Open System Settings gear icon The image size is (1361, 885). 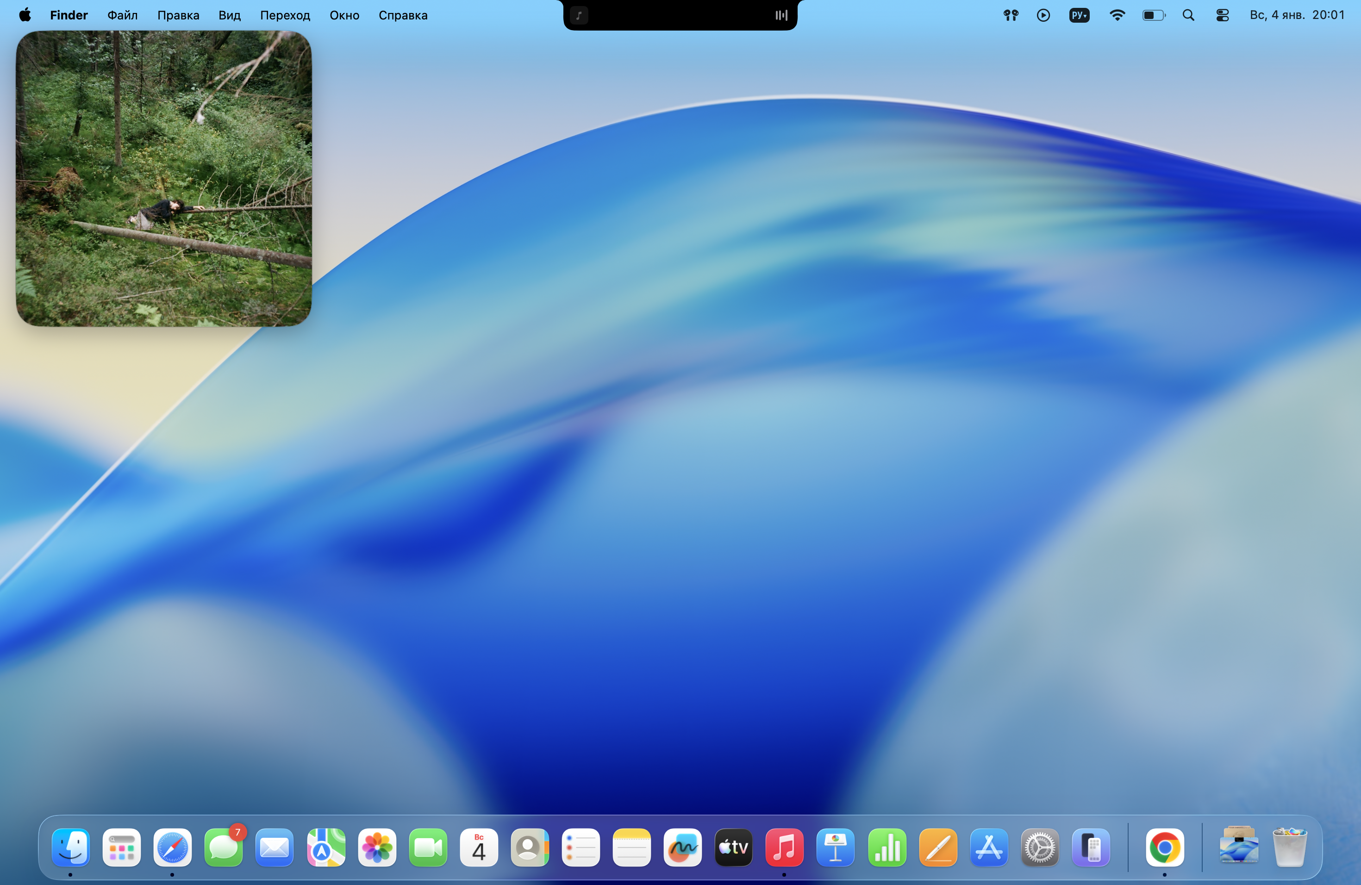point(1040,847)
